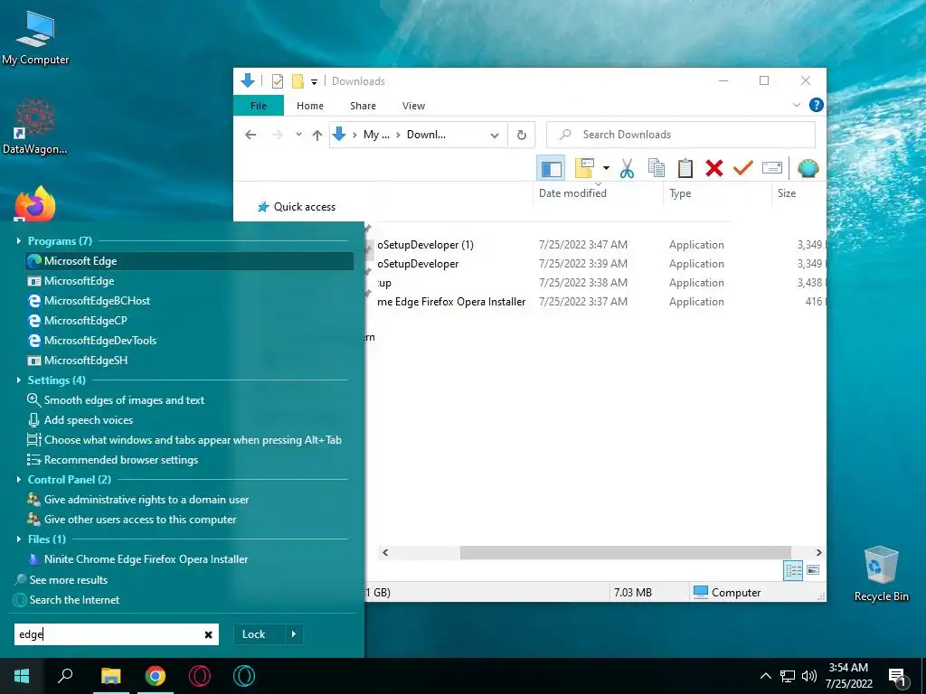
Task: Open address bar history dropdown in Explorer
Action: point(495,136)
